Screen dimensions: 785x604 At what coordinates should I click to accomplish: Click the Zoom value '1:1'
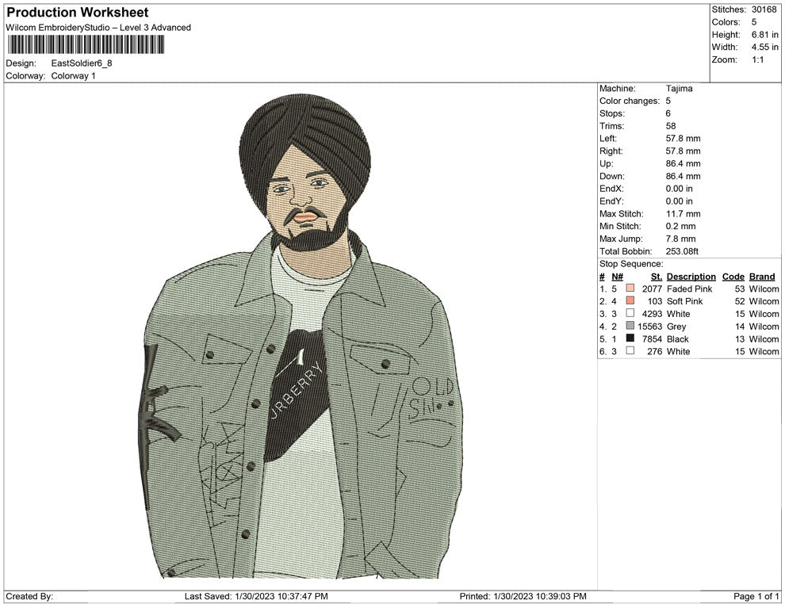click(757, 59)
